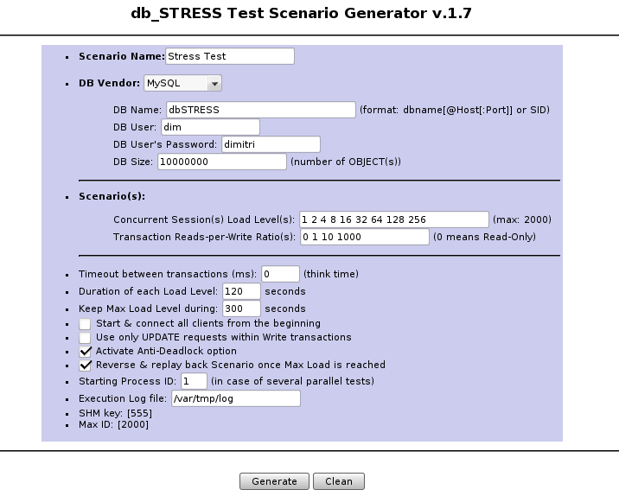Select the DB Name input field

(261, 110)
